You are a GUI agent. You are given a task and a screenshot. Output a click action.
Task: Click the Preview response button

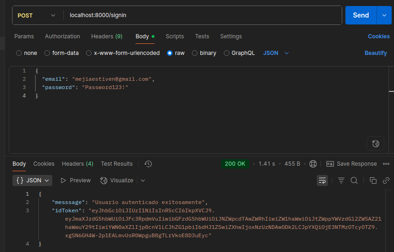point(76,180)
